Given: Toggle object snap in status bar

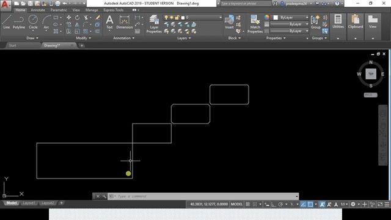Looking at the screenshot, I should (x=310, y=204).
